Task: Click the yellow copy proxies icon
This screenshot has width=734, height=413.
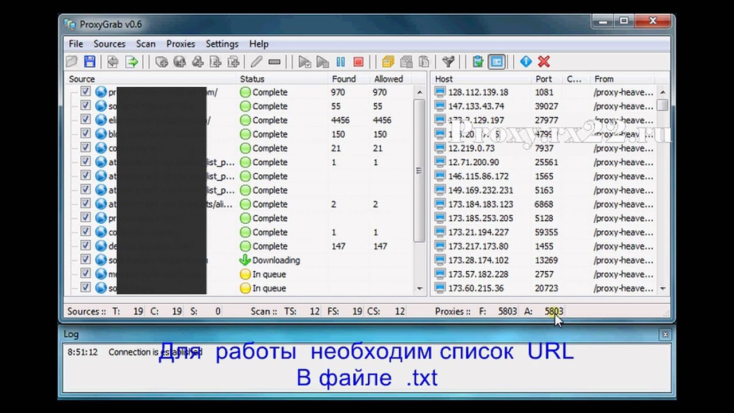Action: (388, 61)
